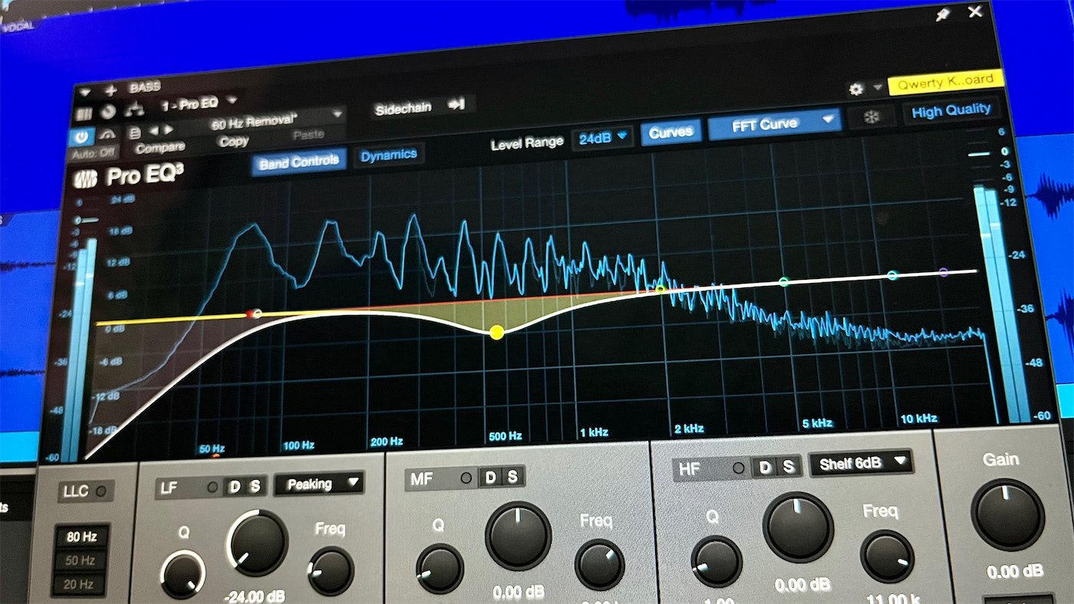The height and width of the screenshot is (604, 1074).
Task: Select the cyan band node near 10 kHz
Action: 891,274
